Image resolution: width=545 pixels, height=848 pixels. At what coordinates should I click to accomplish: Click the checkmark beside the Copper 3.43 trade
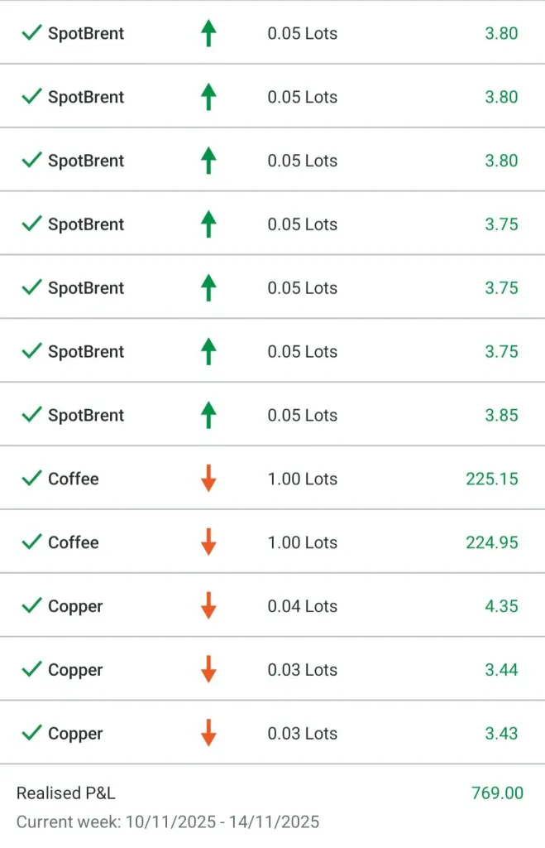pos(31,733)
